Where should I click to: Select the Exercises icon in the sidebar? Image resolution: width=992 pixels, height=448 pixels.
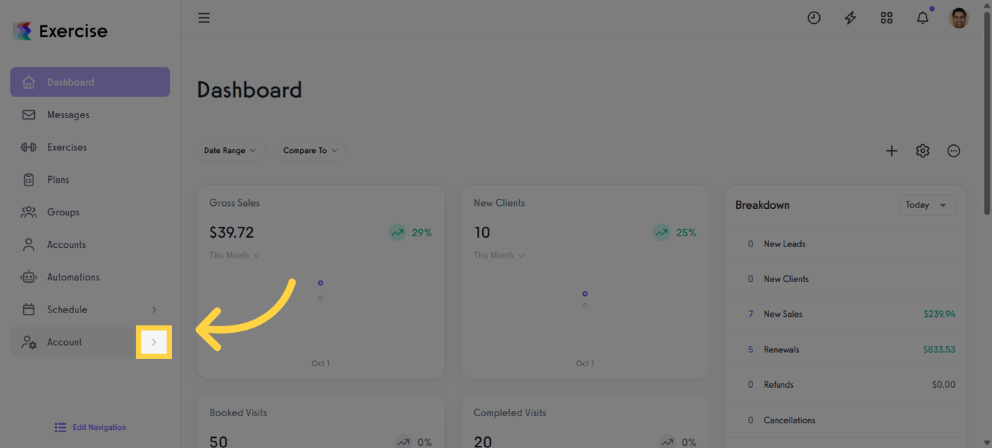point(29,146)
